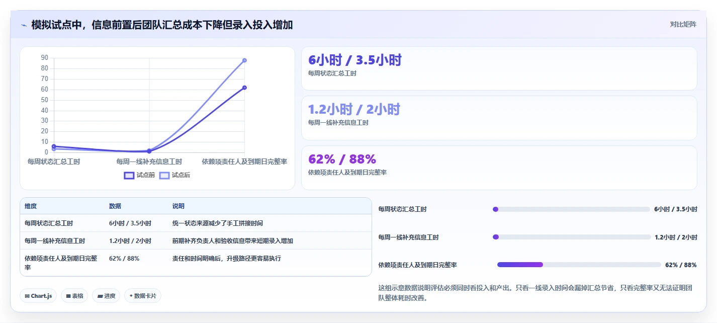Open the 62% / 88% data card
This screenshot has width=717, height=323.
tap(499, 168)
